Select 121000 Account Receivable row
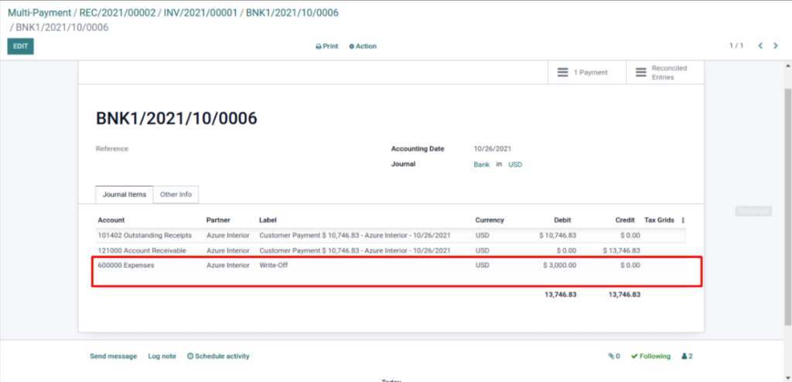The height and width of the screenshot is (382, 792). [x=391, y=251]
